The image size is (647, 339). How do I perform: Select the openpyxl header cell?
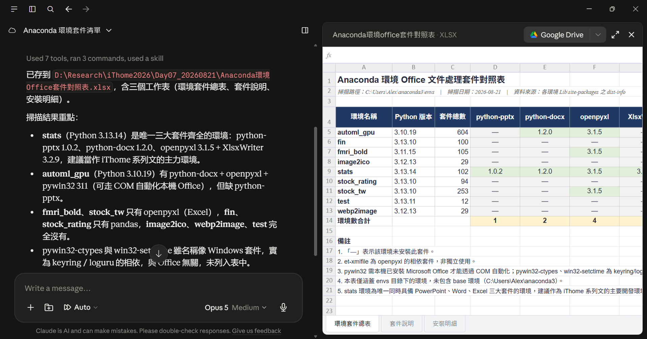(594, 117)
